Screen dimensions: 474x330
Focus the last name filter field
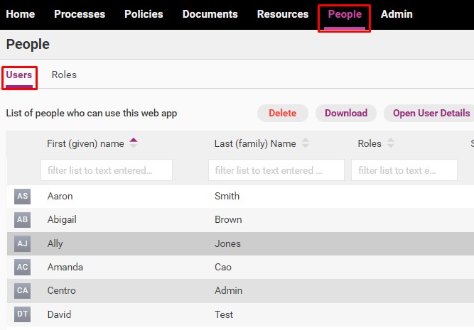pyautogui.click(x=276, y=170)
